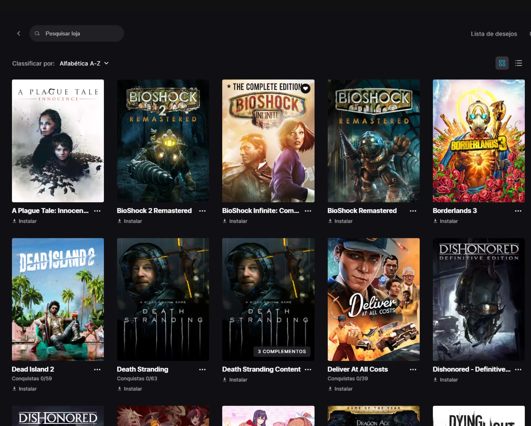This screenshot has width=531, height=426.
Task: Click A Plague Tale: Innocence title
Action: click(x=50, y=211)
